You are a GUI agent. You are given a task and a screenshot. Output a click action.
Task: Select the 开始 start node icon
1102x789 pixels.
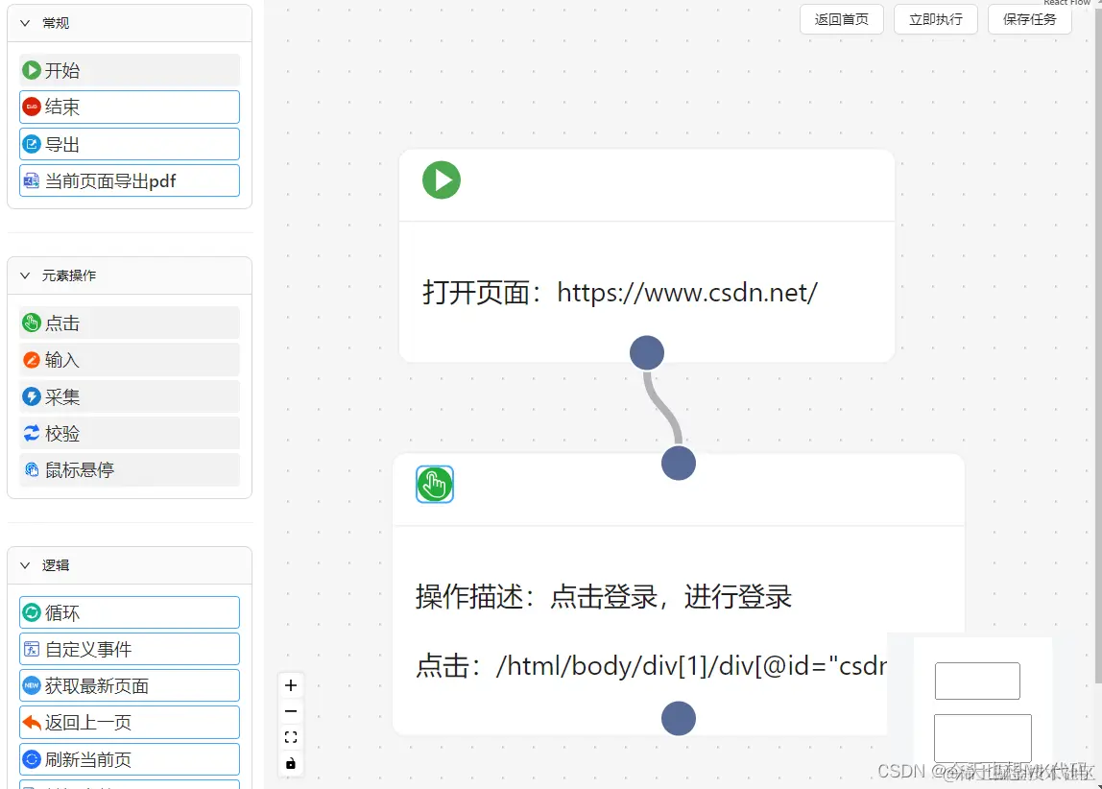click(x=31, y=70)
